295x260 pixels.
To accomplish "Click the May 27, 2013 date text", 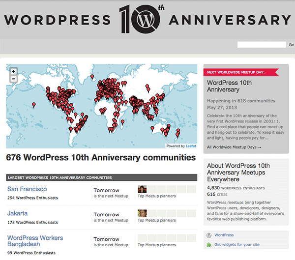I will pos(222,108).
